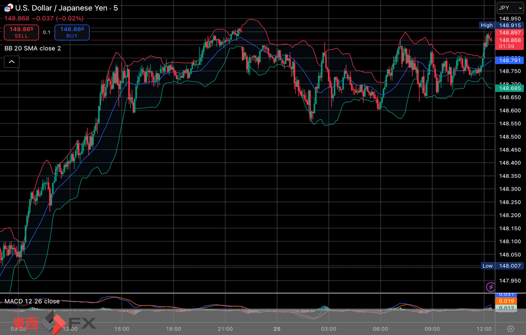Click the 21:00 marker on the time axis
Screen dimensions: 526x335
click(x=225, y=329)
